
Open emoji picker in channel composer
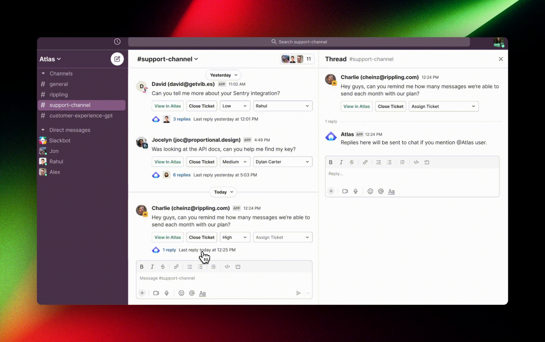pos(181,293)
